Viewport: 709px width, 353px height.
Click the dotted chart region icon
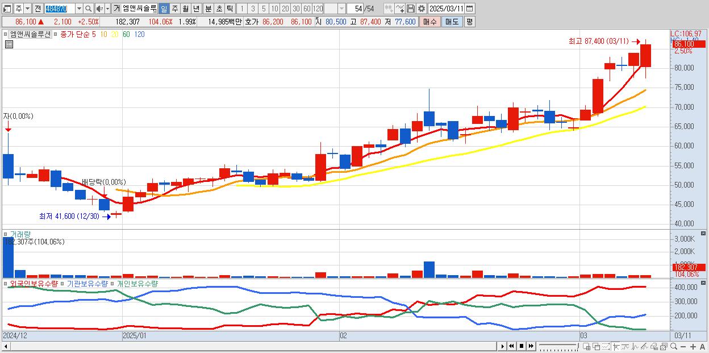(x=606, y=346)
